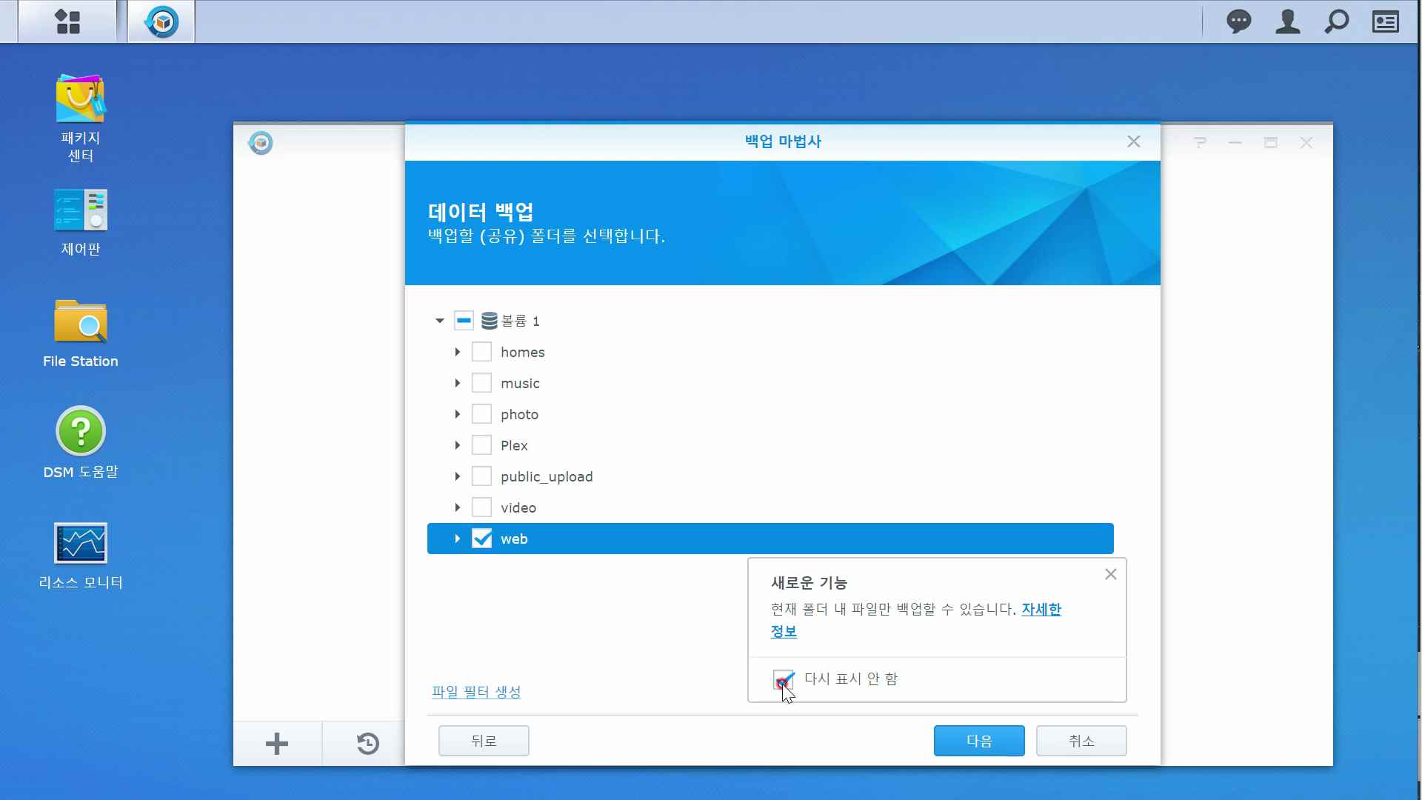Click the Hyper Backup taskbar icon
The image size is (1422, 800).
(161, 21)
